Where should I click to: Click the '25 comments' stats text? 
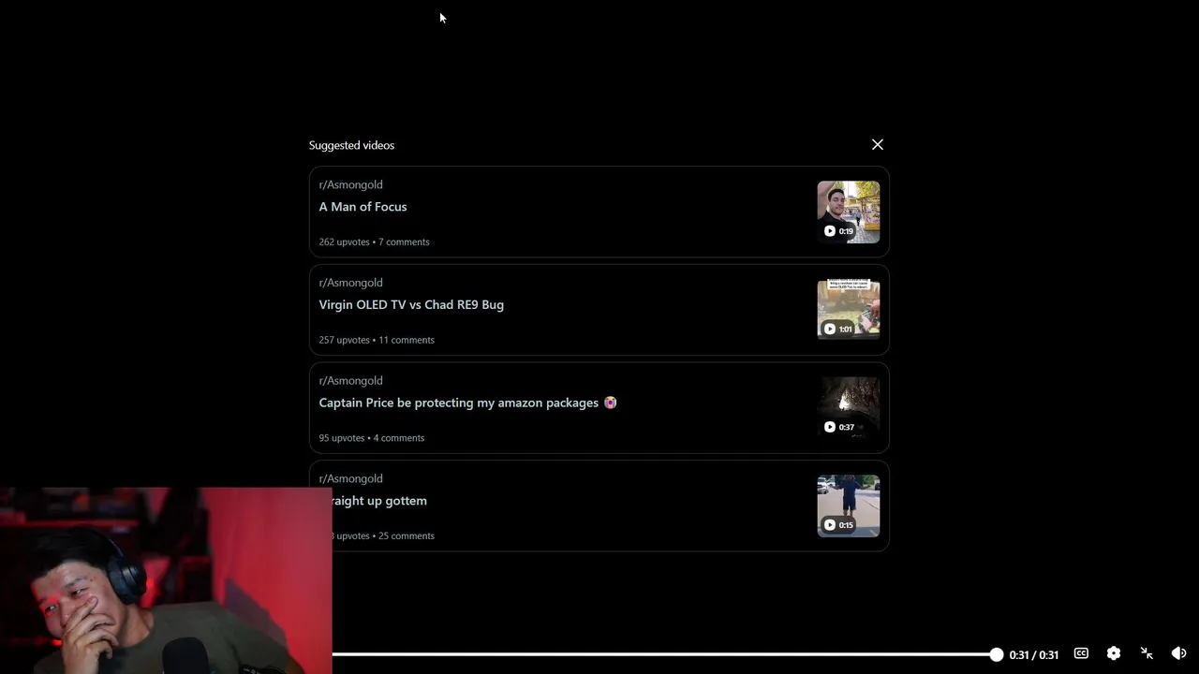[406, 535]
